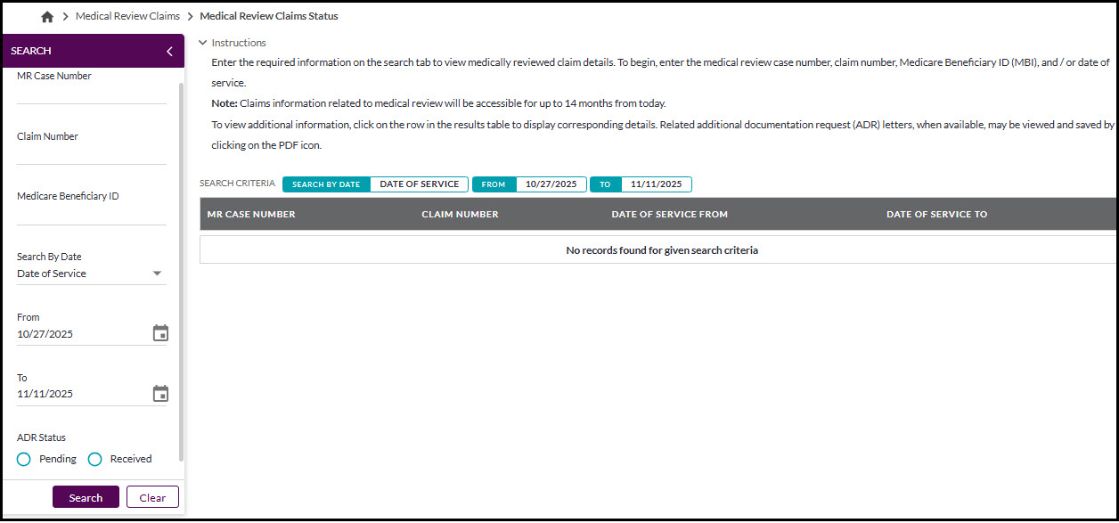
Task: Expand the Date of Service selection list
Action: click(x=158, y=274)
